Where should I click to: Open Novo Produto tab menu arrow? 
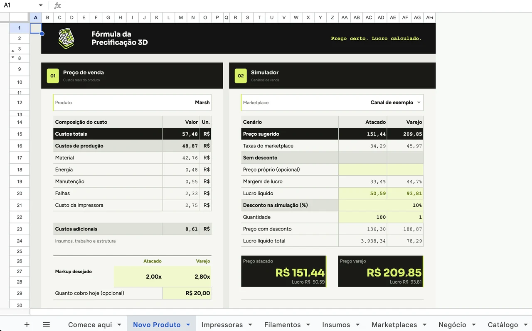point(188,325)
